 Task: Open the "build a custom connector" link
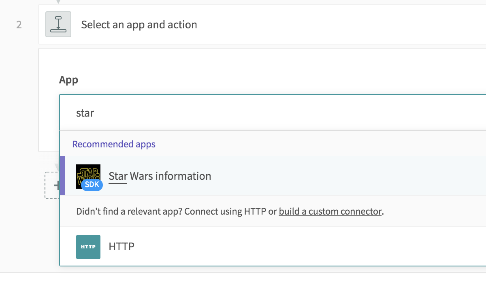330,211
